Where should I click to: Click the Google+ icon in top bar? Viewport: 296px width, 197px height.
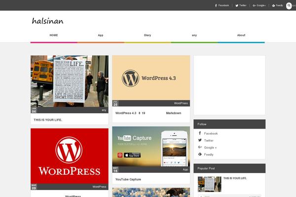tap(254, 5)
